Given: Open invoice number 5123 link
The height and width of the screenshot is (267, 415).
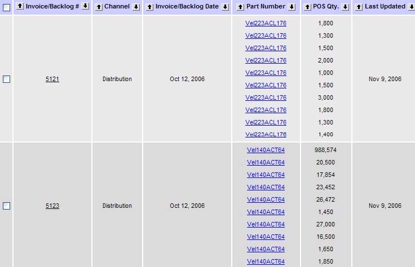Looking at the screenshot, I should [52, 206].
